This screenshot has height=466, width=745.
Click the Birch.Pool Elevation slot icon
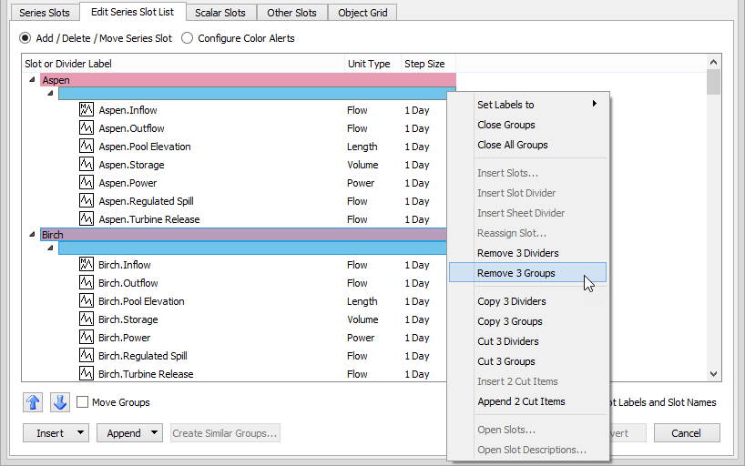pos(87,301)
